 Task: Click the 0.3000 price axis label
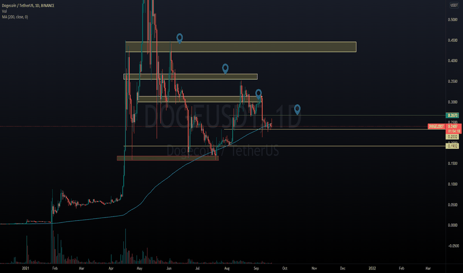pyautogui.click(x=453, y=102)
